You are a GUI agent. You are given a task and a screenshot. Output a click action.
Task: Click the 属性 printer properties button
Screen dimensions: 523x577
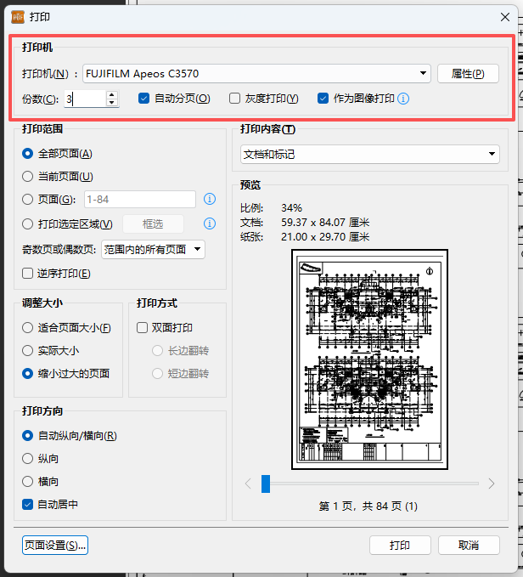tap(468, 74)
